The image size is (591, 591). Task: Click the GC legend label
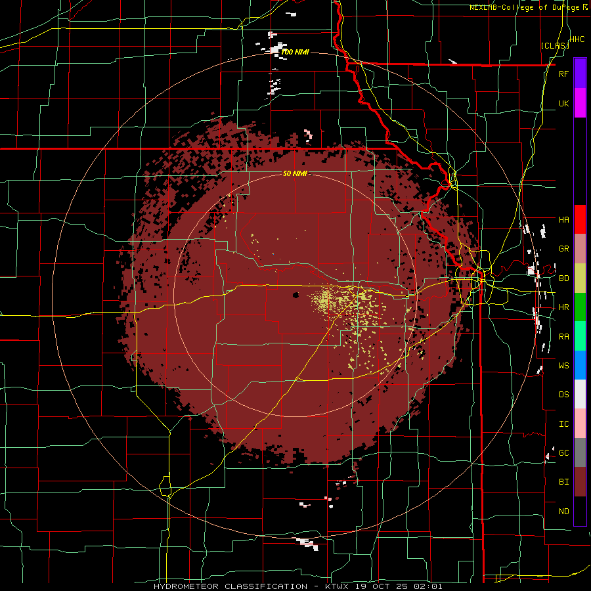[x=563, y=453]
